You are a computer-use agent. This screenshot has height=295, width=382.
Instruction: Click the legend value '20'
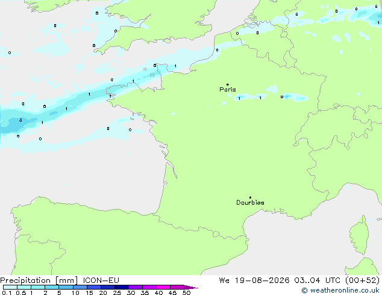[x=103, y=293]
